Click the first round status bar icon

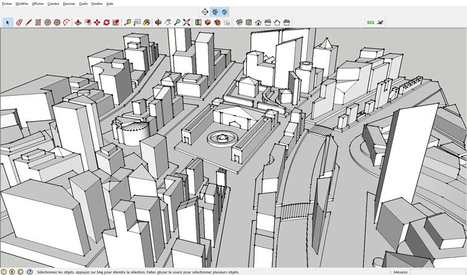pyautogui.click(x=4, y=272)
